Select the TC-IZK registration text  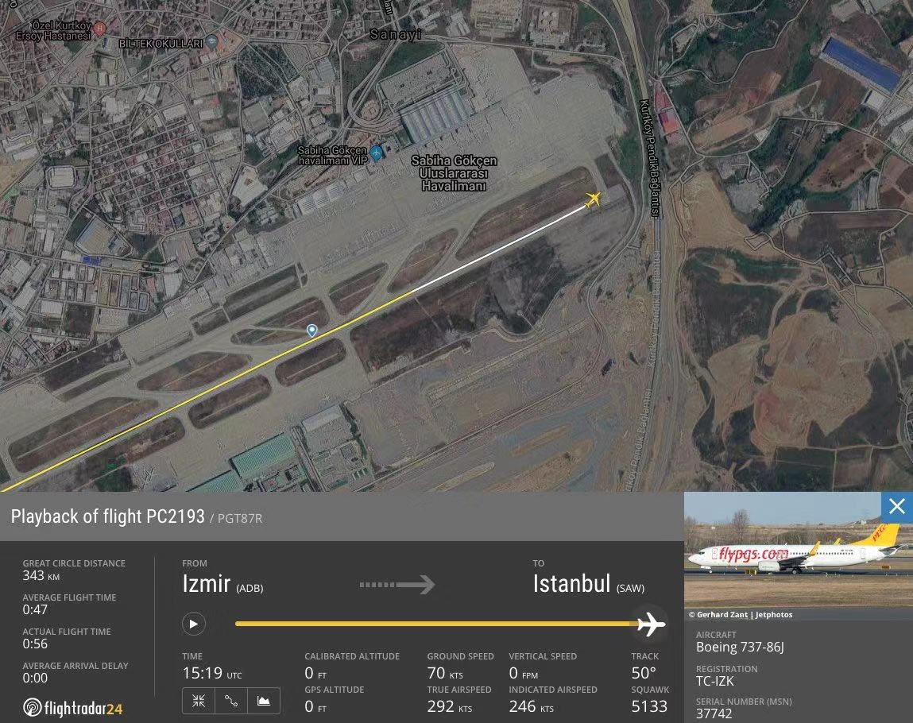point(715,681)
